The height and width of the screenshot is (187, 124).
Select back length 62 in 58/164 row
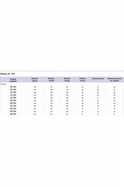[114, 101]
